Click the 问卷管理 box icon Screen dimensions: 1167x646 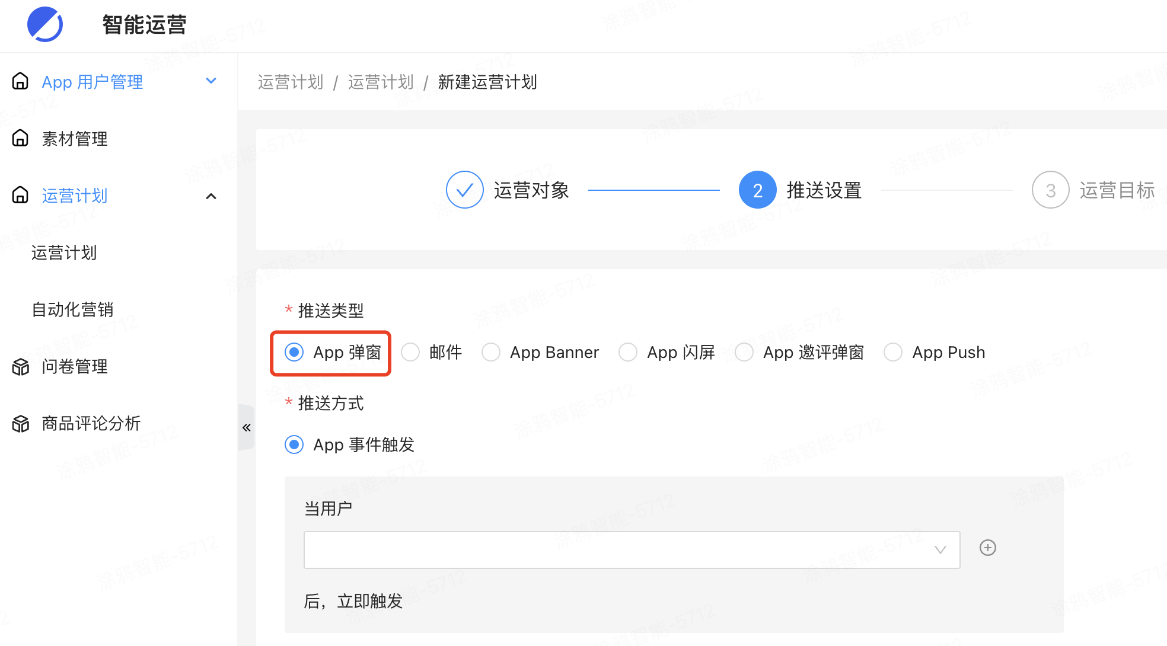click(x=21, y=367)
